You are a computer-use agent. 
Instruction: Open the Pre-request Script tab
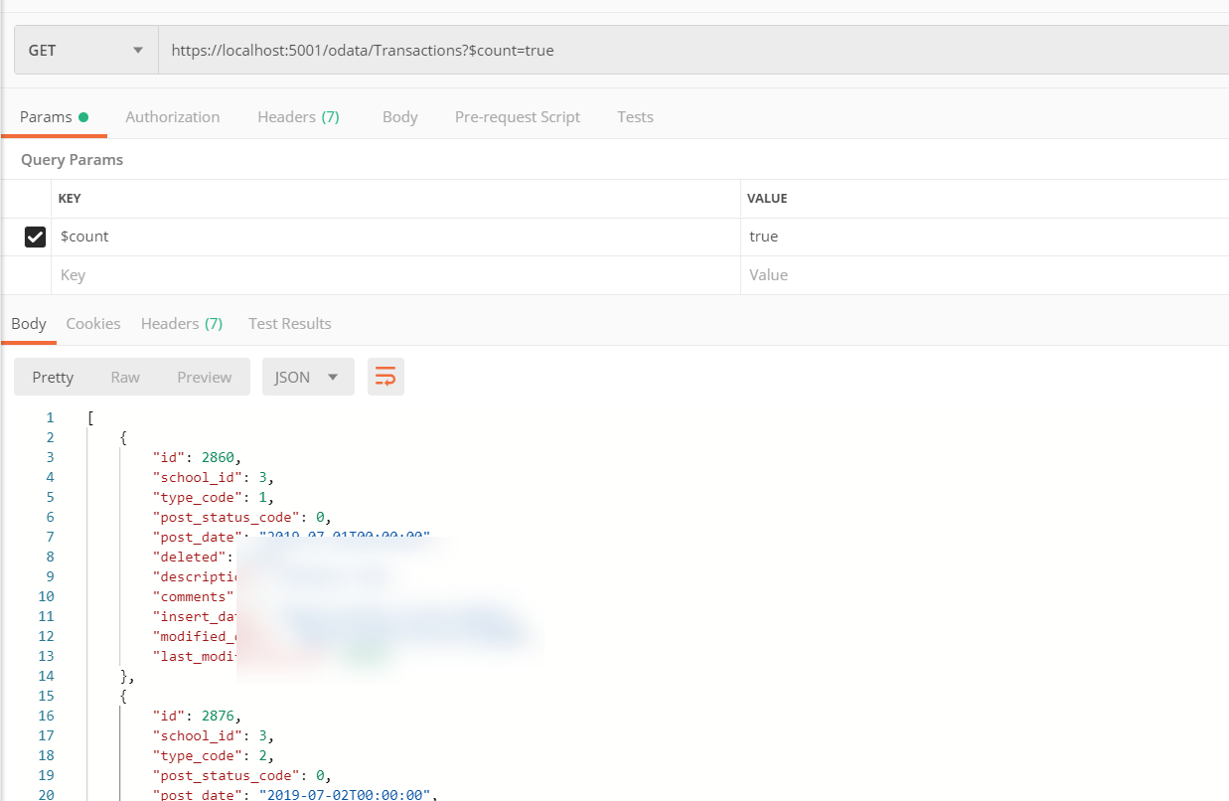(517, 116)
